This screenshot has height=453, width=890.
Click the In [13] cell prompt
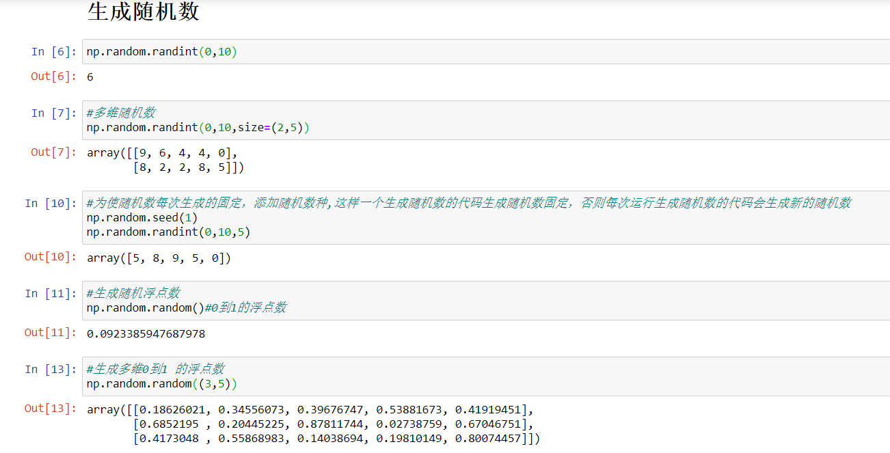[x=51, y=369]
